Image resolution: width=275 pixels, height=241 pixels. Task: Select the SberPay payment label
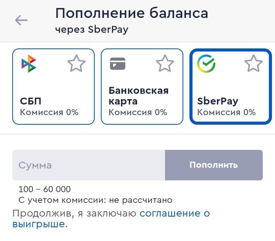coord(218,101)
